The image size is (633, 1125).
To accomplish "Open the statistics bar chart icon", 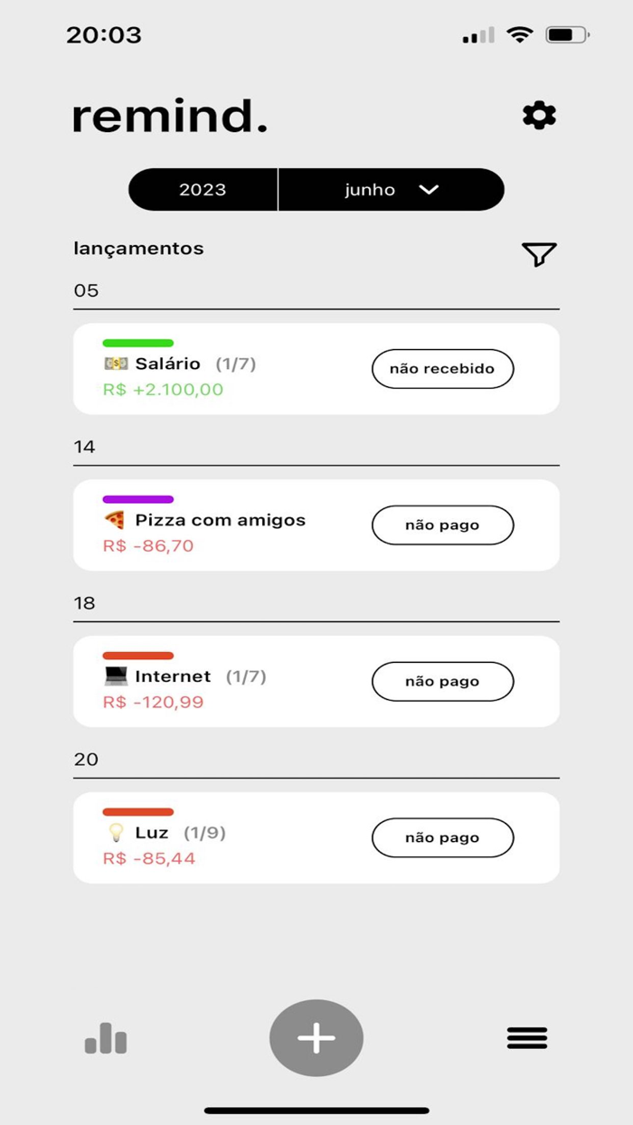I will click(x=106, y=1038).
